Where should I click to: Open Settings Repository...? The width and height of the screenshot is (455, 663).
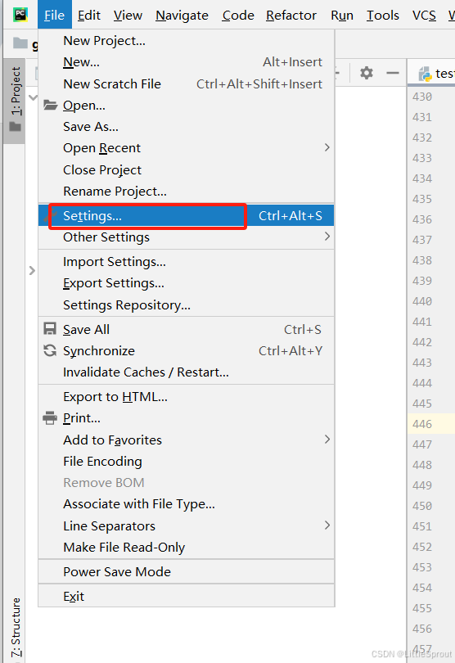click(186, 304)
